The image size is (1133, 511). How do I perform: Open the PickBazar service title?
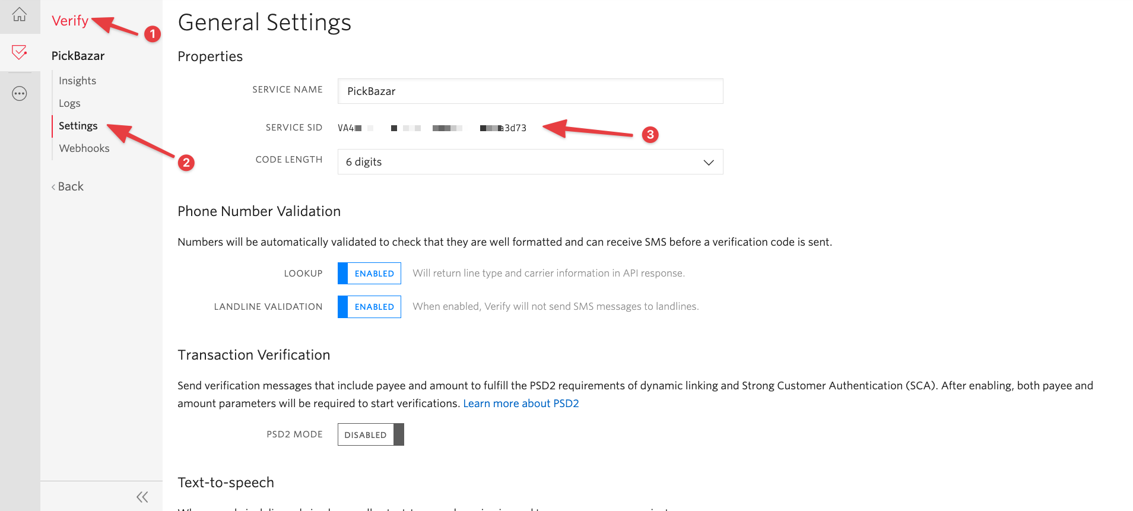click(78, 56)
